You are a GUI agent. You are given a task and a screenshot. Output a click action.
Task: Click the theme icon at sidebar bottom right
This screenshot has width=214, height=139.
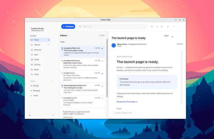click(x=53, y=115)
